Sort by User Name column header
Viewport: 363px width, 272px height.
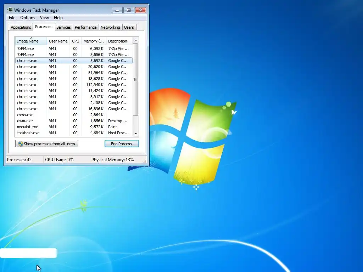tap(58, 41)
